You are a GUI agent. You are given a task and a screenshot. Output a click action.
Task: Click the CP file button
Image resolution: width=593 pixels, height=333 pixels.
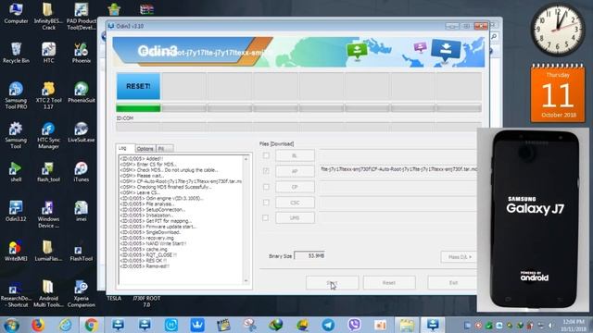pyautogui.click(x=295, y=187)
